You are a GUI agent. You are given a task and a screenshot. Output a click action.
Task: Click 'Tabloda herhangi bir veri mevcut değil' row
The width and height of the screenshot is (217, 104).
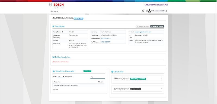click(x=79, y=85)
